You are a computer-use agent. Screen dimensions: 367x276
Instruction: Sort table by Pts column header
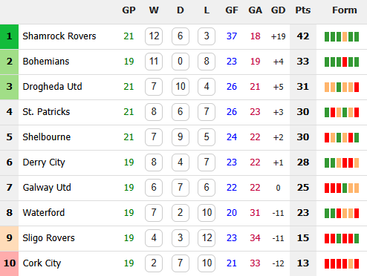303,10
